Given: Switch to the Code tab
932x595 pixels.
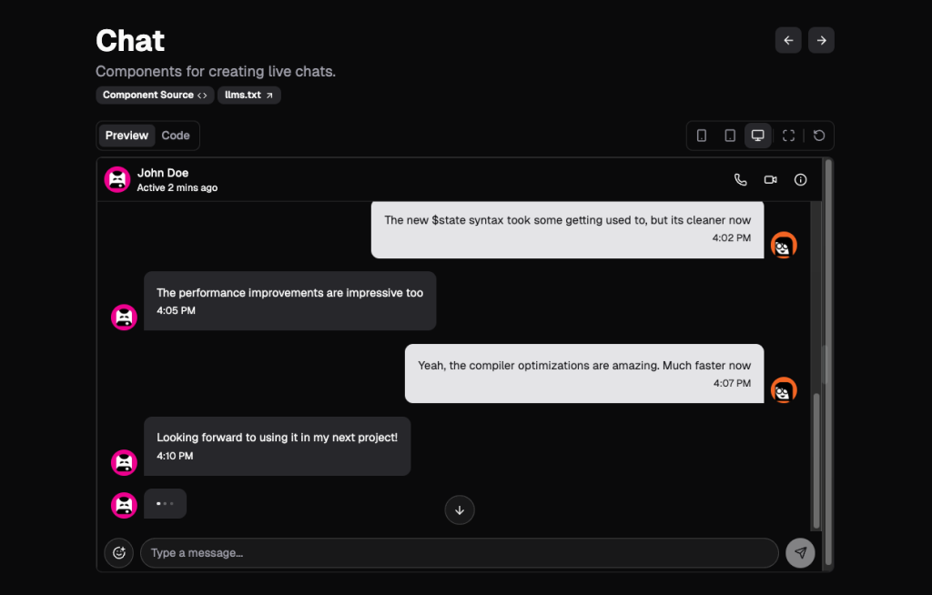Looking at the screenshot, I should [x=176, y=136].
